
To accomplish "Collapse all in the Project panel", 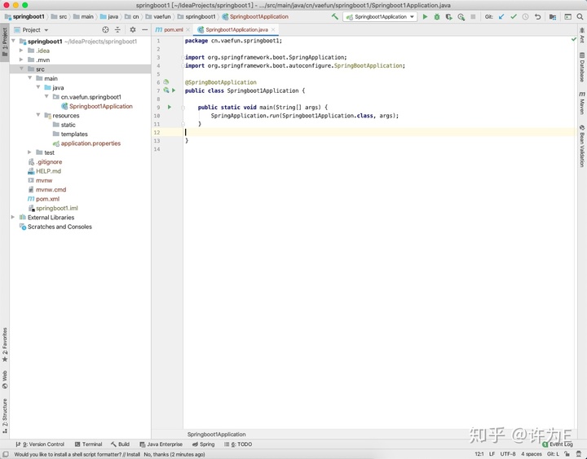I will [117, 29].
